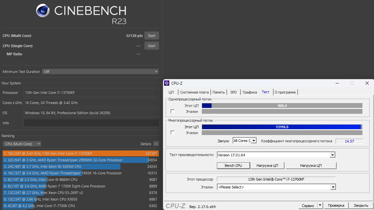
Task: Click the empty Info field in Cinebench
Action: [91, 123]
